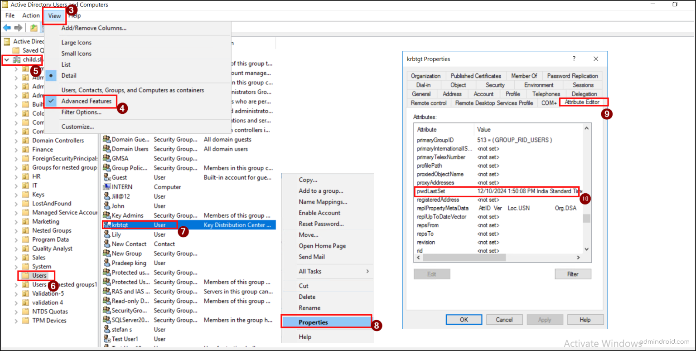This screenshot has height=351, width=696.
Task: Click the Back navigation arrow icon
Action: point(7,28)
